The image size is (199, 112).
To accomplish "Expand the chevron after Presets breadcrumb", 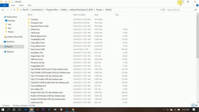I will 104,10.
